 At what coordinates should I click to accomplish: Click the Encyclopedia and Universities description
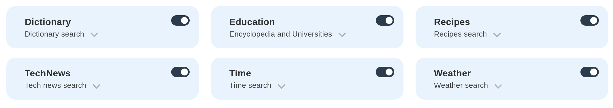[x=281, y=34]
